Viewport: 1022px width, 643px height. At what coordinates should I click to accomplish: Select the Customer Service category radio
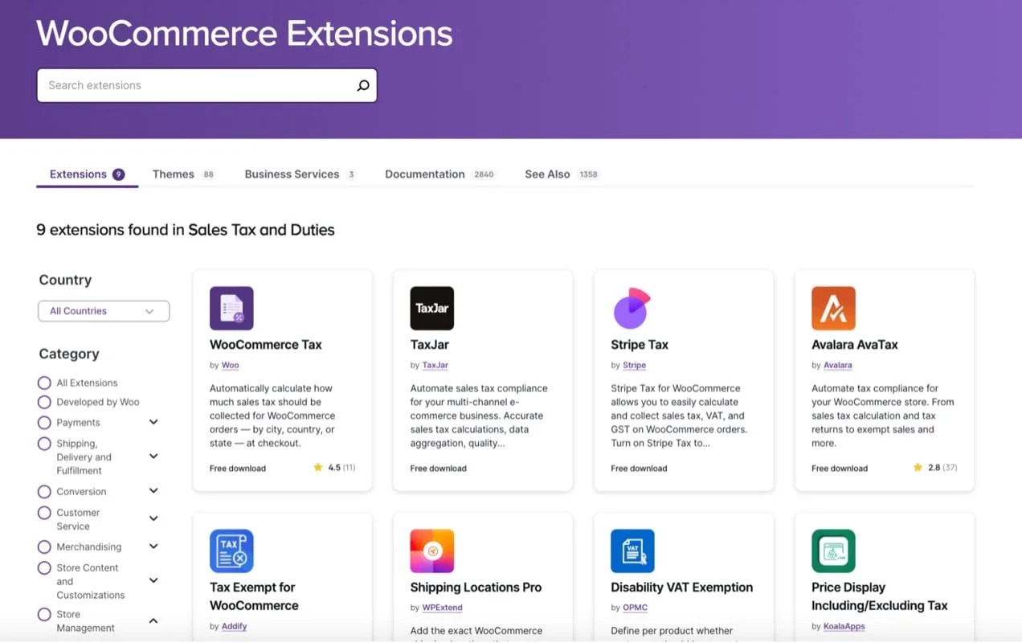(x=44, y=512)
